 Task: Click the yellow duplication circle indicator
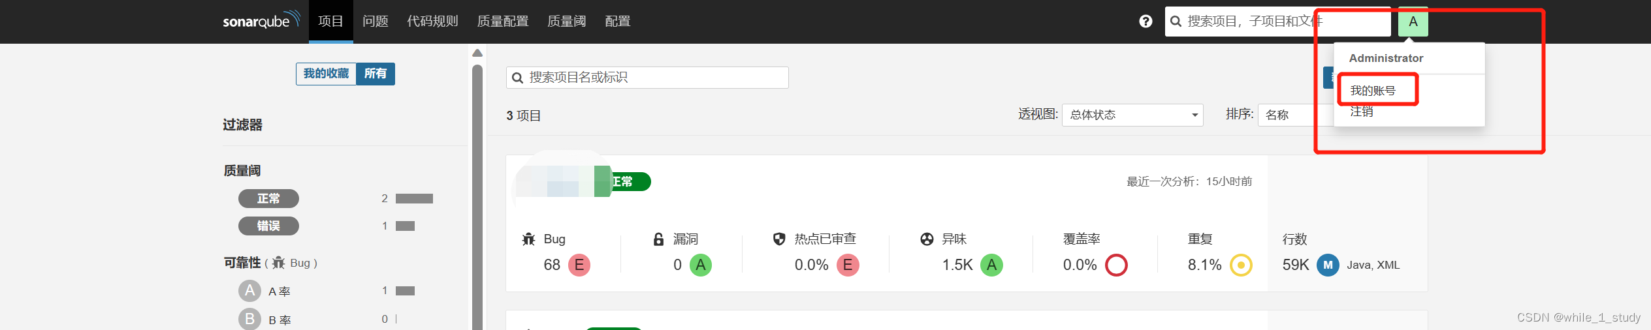point(1241,265)
